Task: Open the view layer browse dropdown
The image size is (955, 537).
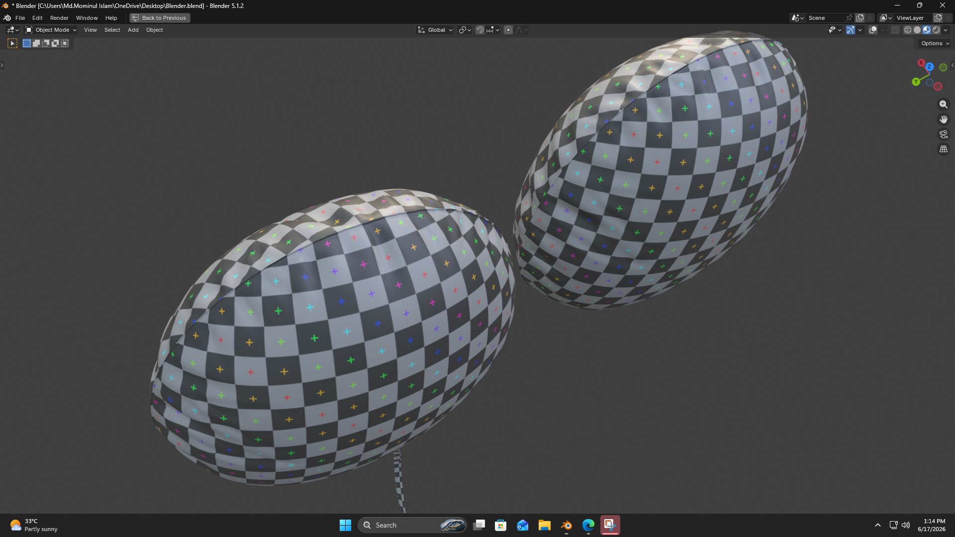Action: coord(885,18)
